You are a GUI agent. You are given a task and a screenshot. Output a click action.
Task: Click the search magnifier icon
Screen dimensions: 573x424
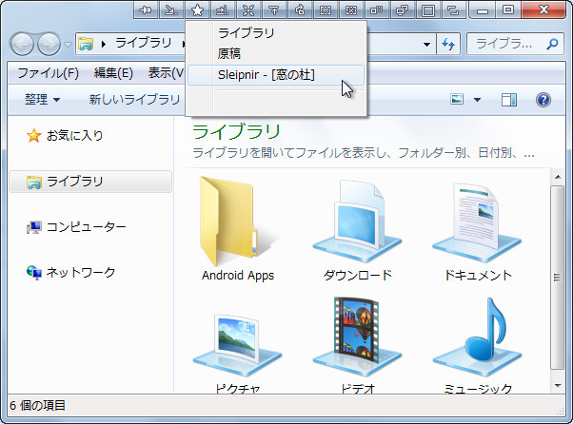coord(552,44)
